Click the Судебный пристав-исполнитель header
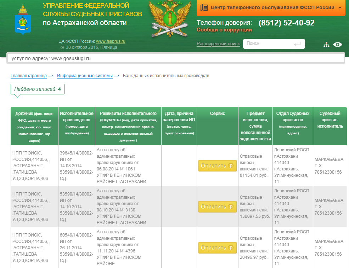The width and height of the screenshot is (349, 268). pyautogui.click(x=330, y=126)
